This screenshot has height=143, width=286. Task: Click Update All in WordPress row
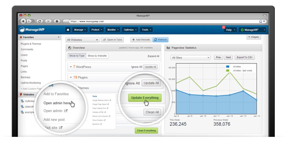150,67
